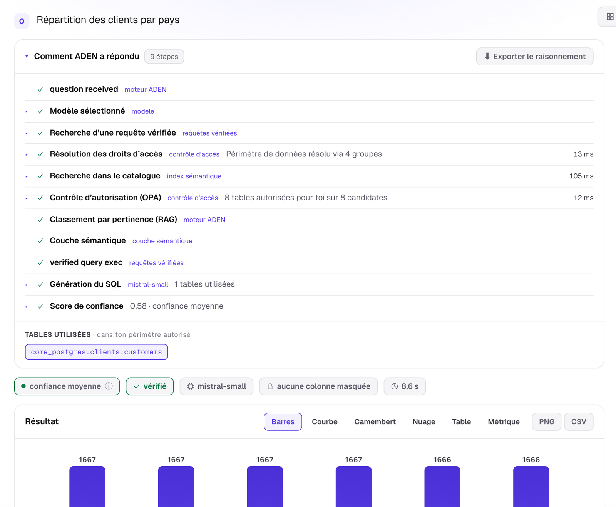Click the modèle tag link
The image size is (616, 507).
point(143,111)
